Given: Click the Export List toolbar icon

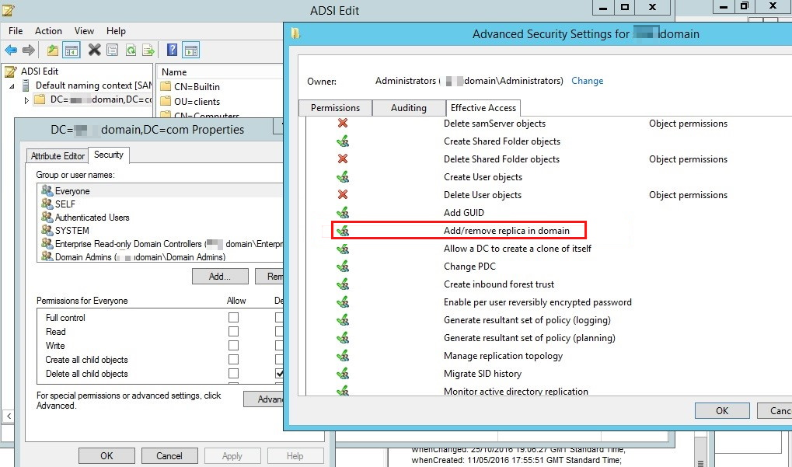Looking at the screenshot, I should tap(148, 50).
